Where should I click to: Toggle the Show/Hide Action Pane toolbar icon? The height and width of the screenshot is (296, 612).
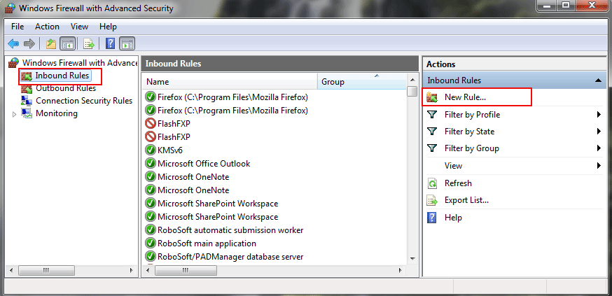coord(127,43)
